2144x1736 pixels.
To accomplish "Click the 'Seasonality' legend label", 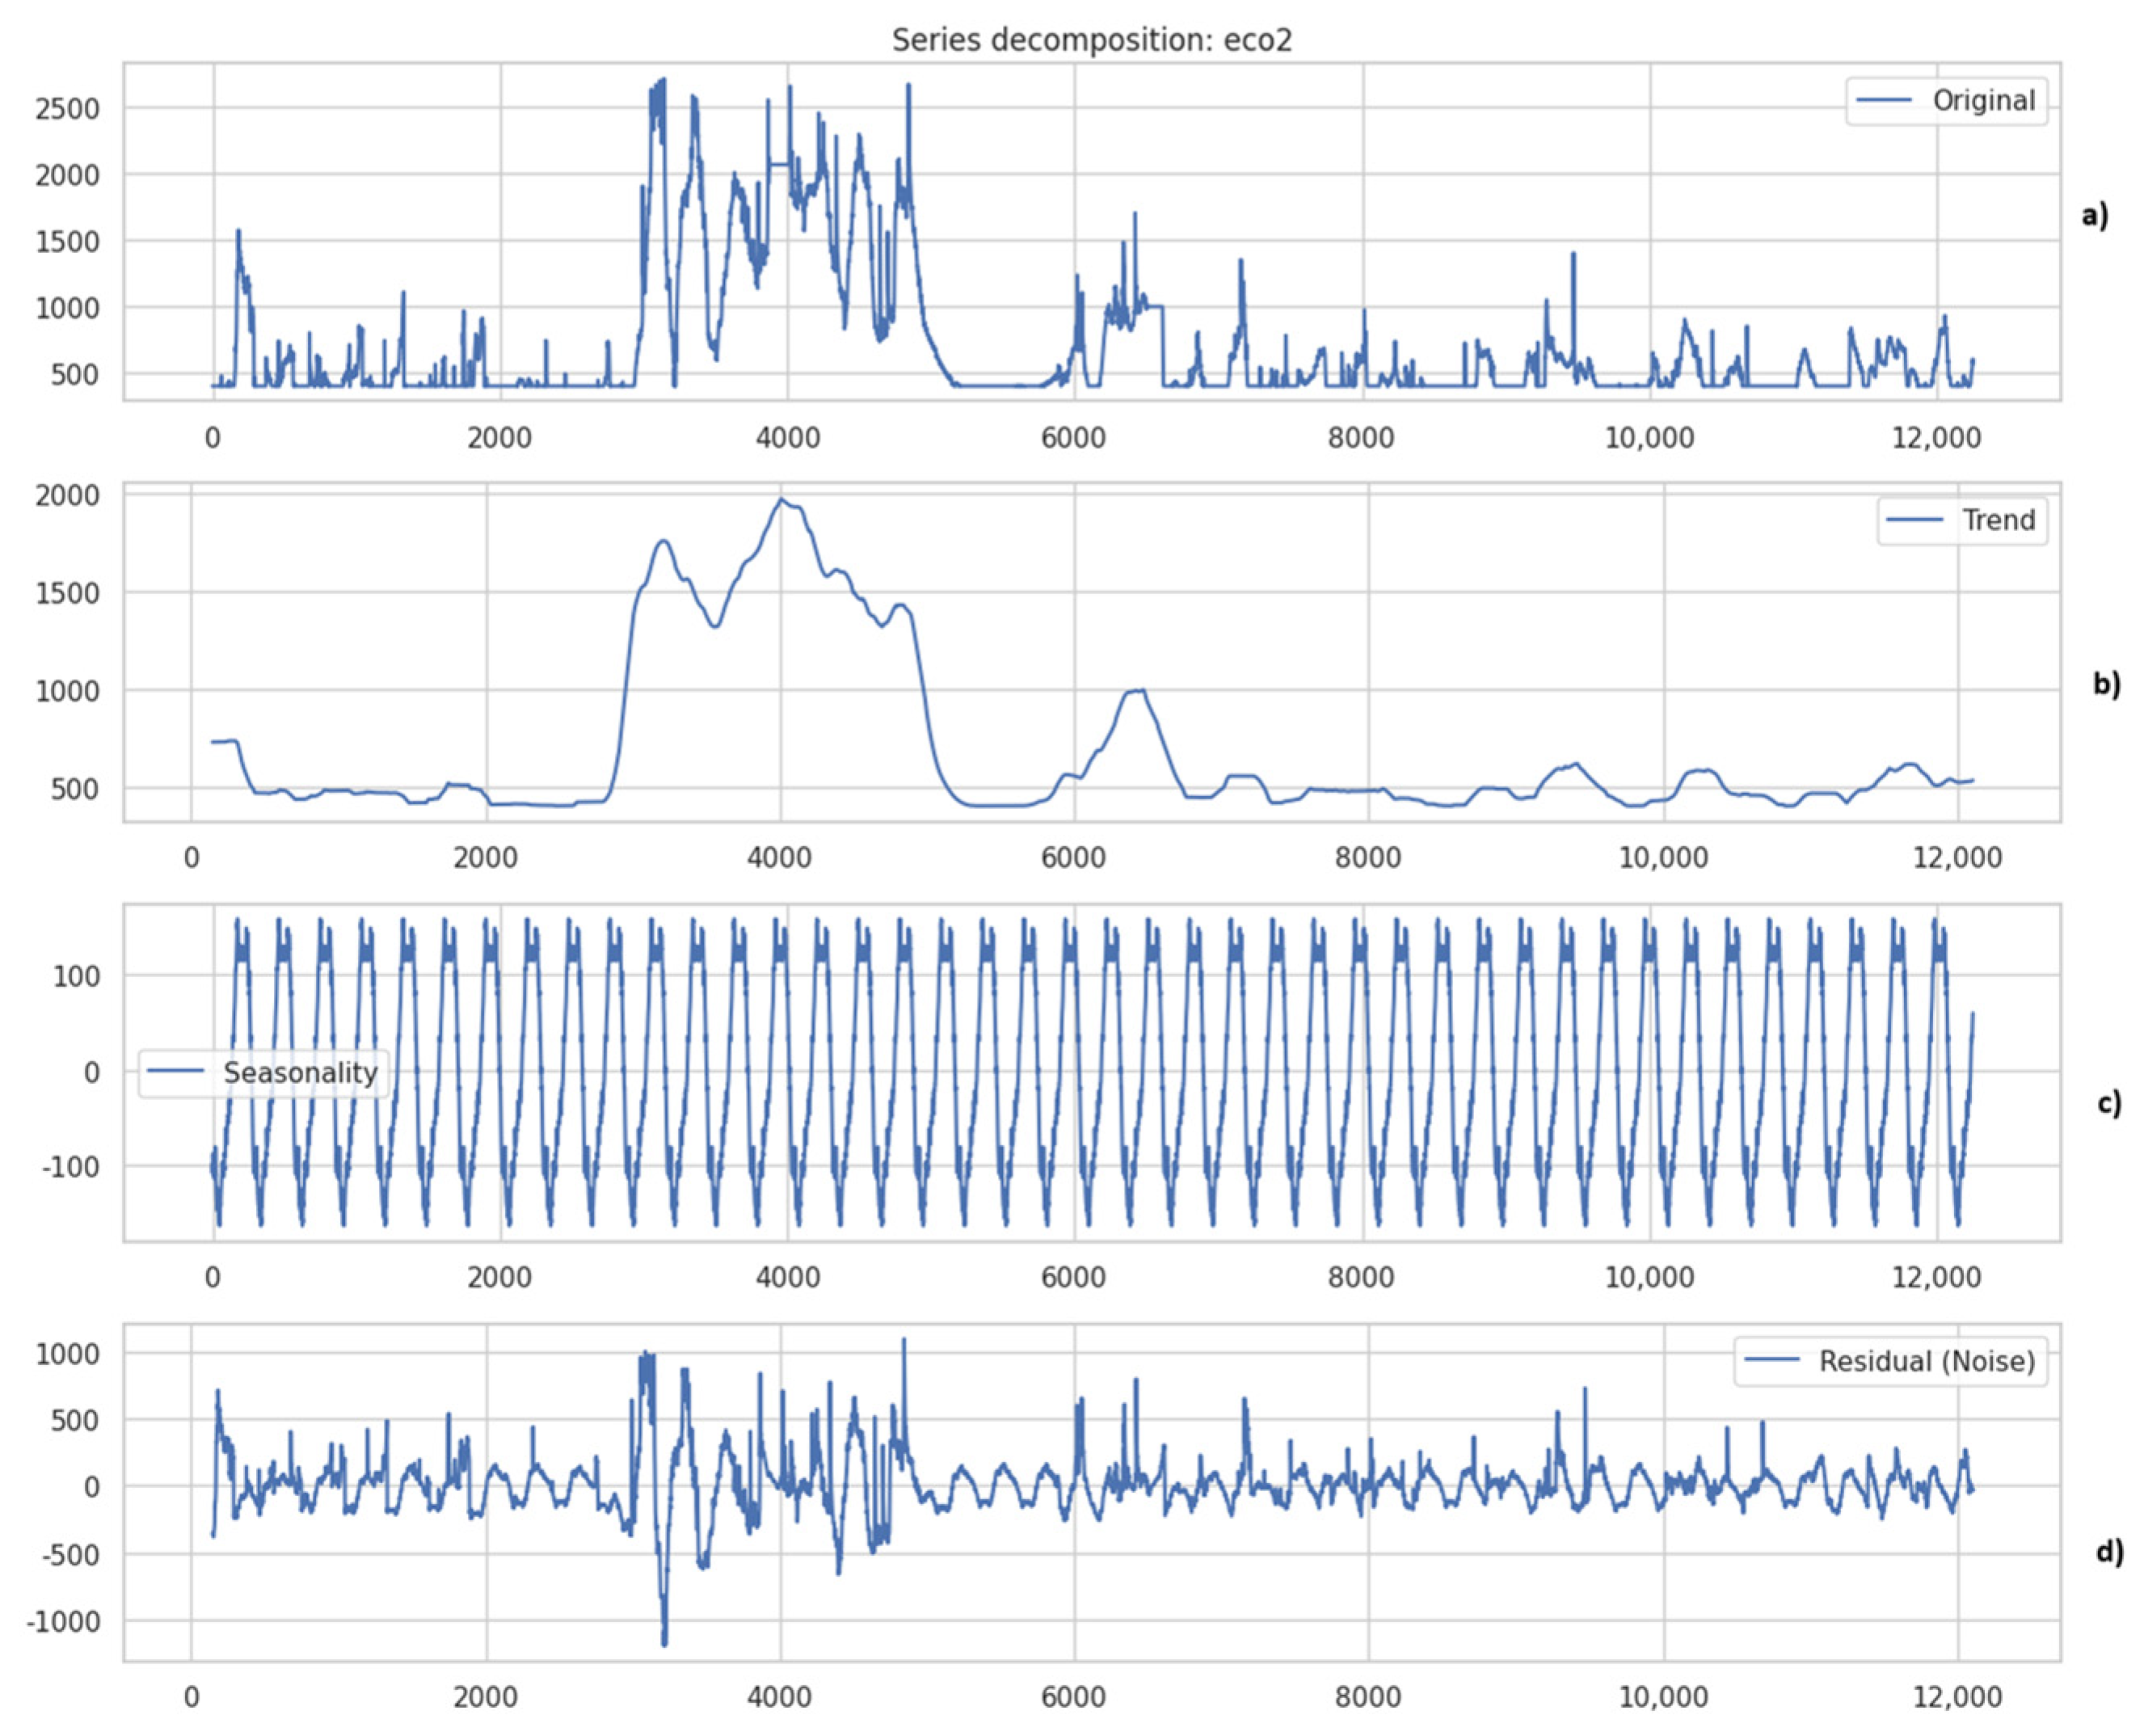I will [300, 1073].
